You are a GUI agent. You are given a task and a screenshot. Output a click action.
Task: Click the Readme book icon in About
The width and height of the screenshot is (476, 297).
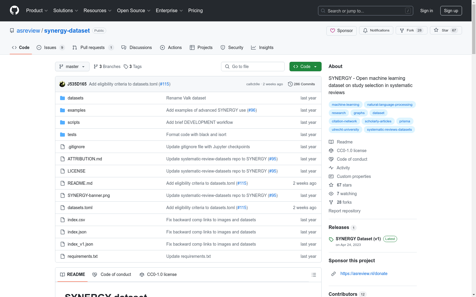tap(331, 142)
